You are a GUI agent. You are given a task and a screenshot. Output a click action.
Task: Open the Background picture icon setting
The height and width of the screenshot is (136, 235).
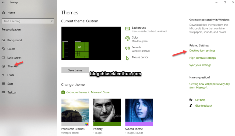tap(128, 29)
